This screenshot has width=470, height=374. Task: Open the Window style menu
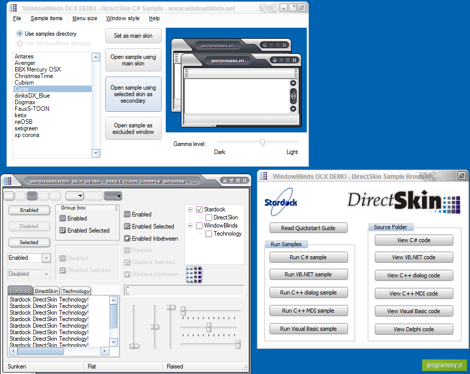pyautogui.click(x=123, y=18)
